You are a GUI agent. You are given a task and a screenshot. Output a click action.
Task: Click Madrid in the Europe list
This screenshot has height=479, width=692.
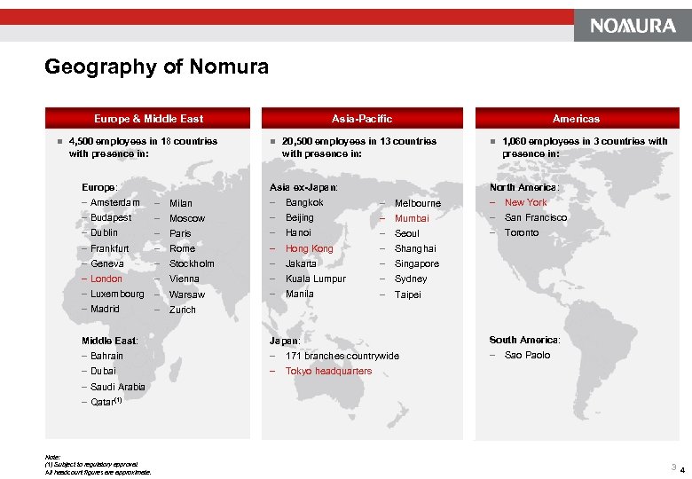[105, 309]
